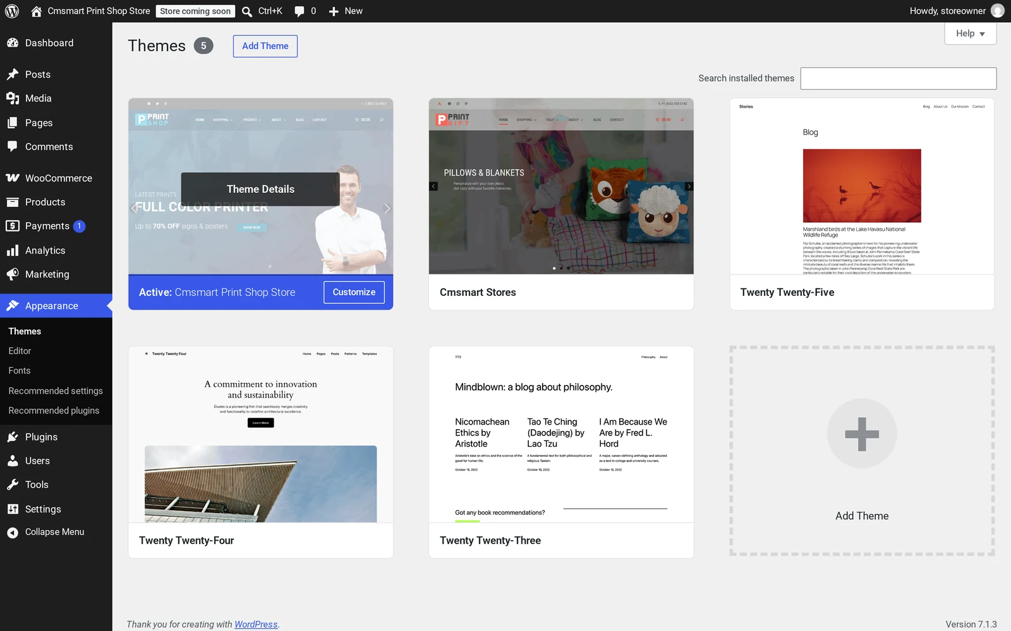Click the search magnifier icon in admin bar
This screenshot has height=631, width=1011.
247,11
